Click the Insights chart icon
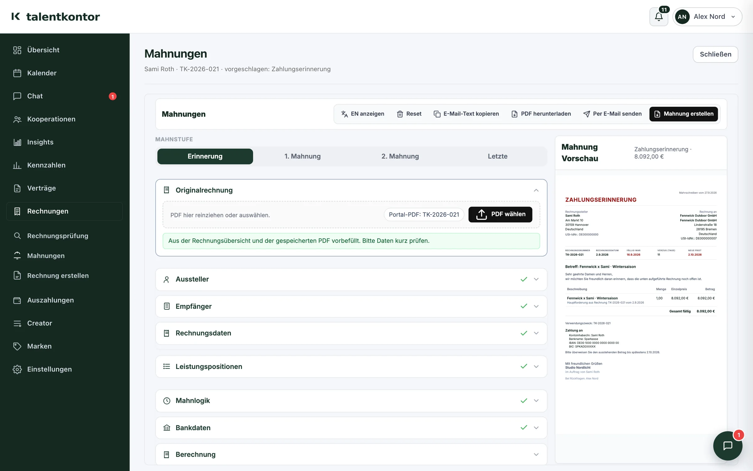The image size is (753, 471). tap(17, 142)
